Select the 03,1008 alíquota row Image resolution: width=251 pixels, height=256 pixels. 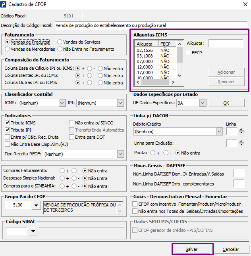tap(155, 56)
